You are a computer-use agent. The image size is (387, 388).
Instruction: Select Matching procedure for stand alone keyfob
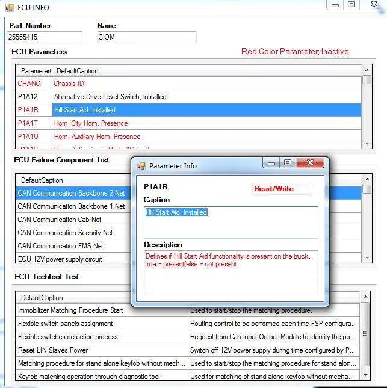(x=188, y=363)
